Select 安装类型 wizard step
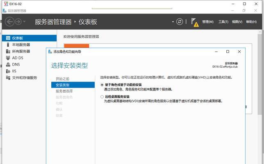This screenshot has width=264, height=164. click(73, 85)
